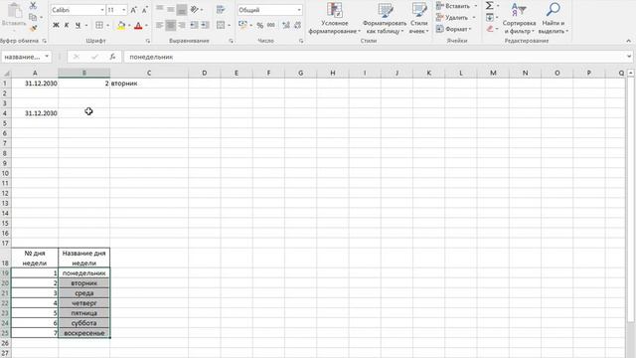Click the Clear eraser icon
The image size is (636, 358).
[x=490, y=29]
